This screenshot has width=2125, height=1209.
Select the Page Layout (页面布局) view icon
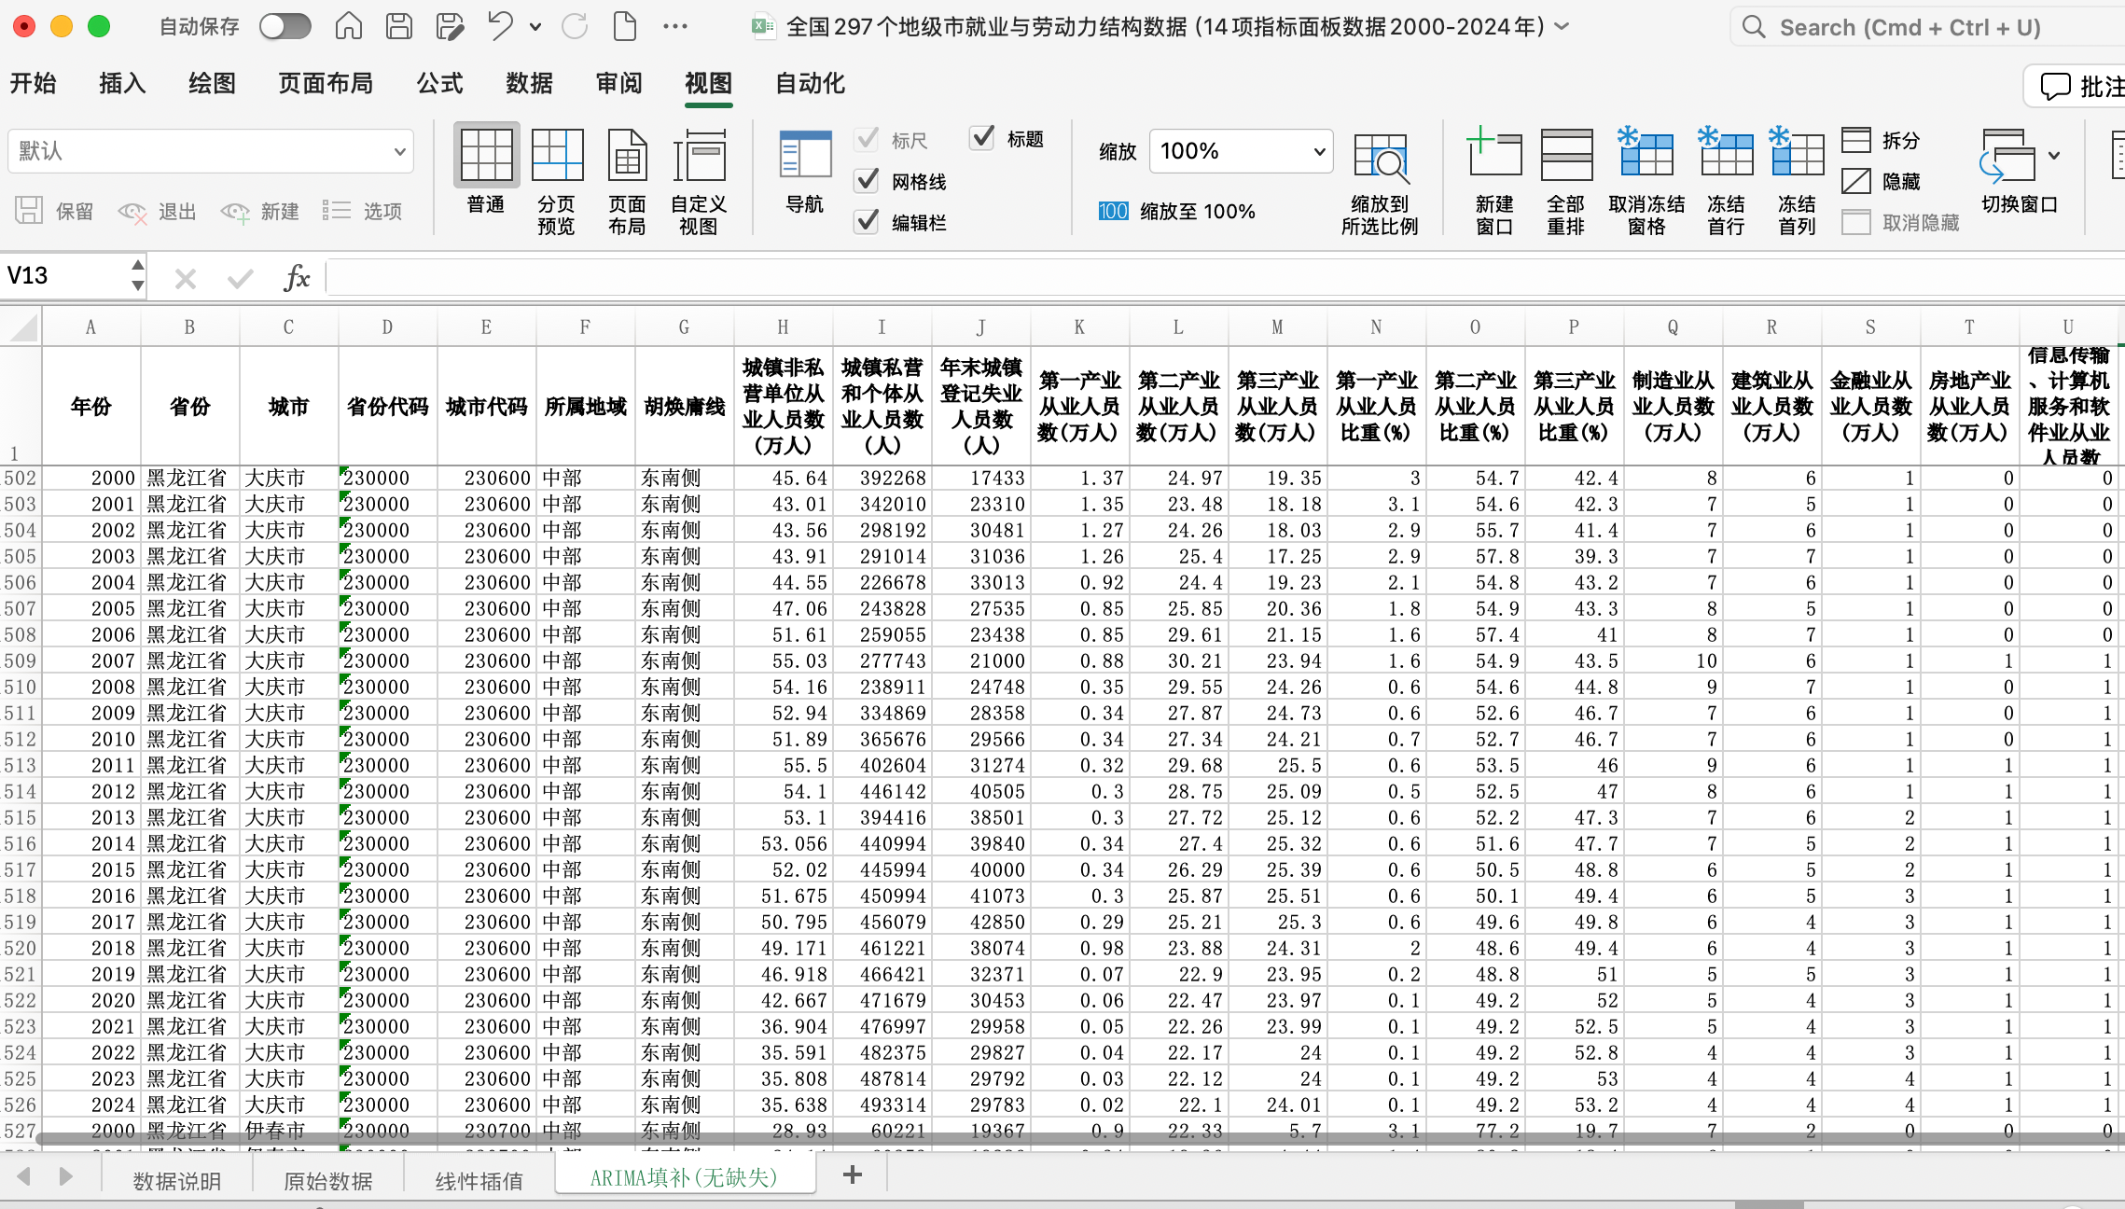(628, 156)
